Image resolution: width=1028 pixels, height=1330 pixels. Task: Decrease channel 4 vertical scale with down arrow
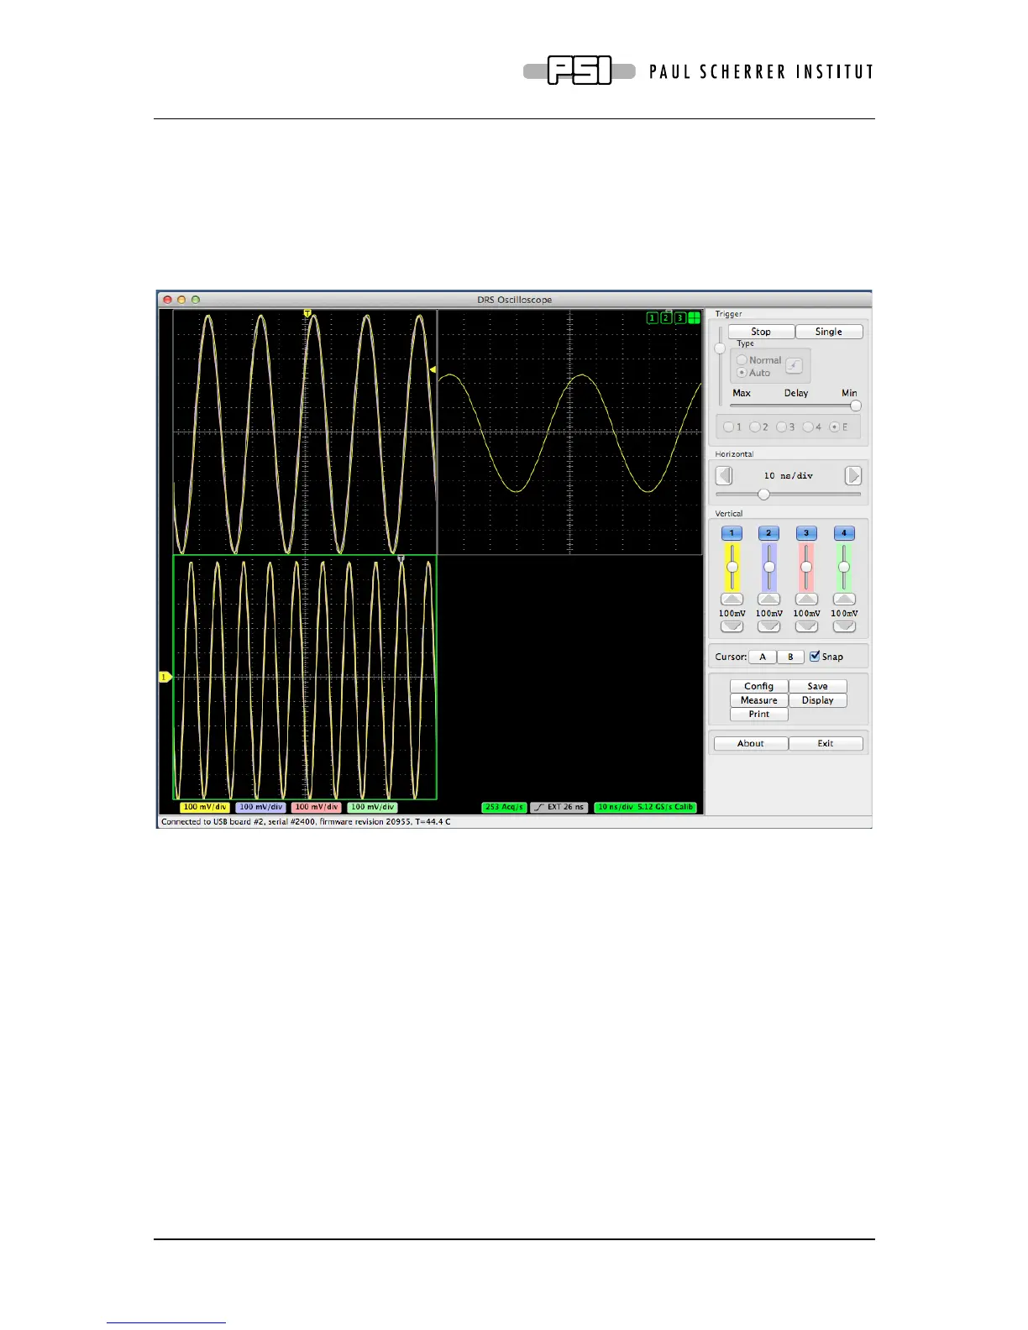844,626
